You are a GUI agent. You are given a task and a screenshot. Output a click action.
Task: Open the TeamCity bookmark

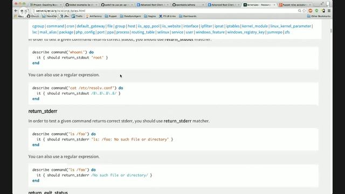pos(50,16)
